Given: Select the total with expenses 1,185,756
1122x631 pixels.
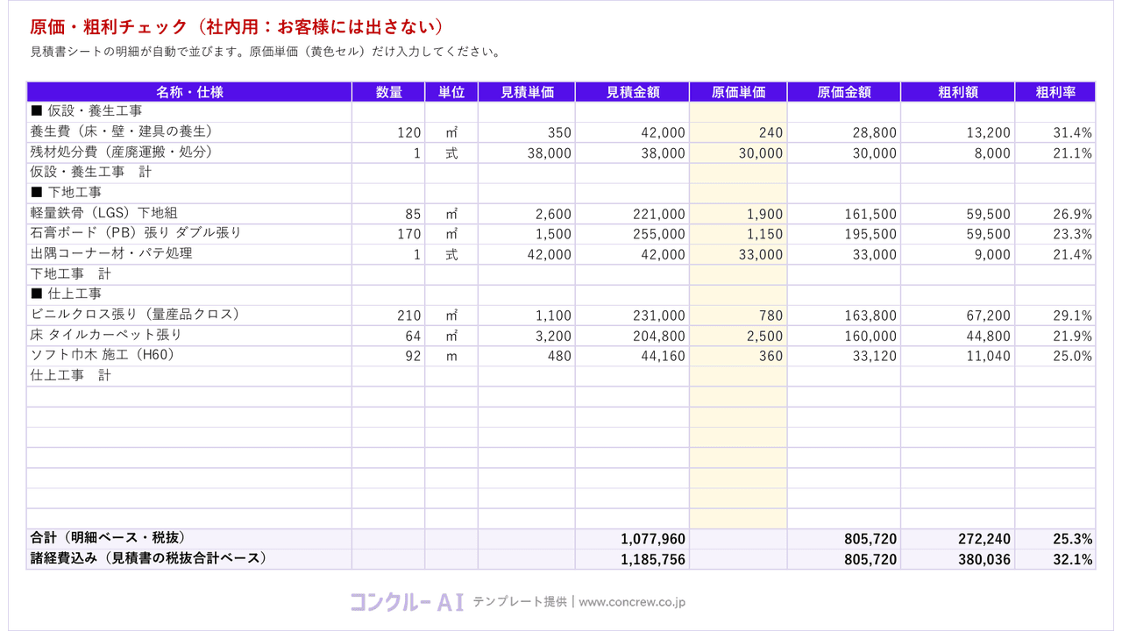Looking at the screenshot, I should [632, 559].
